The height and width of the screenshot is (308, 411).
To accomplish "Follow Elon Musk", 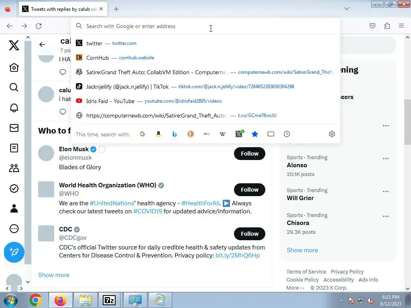I will (x=250, y=154).
